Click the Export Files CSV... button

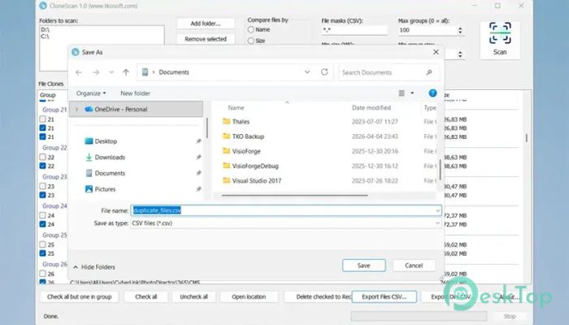click(384, 297)
